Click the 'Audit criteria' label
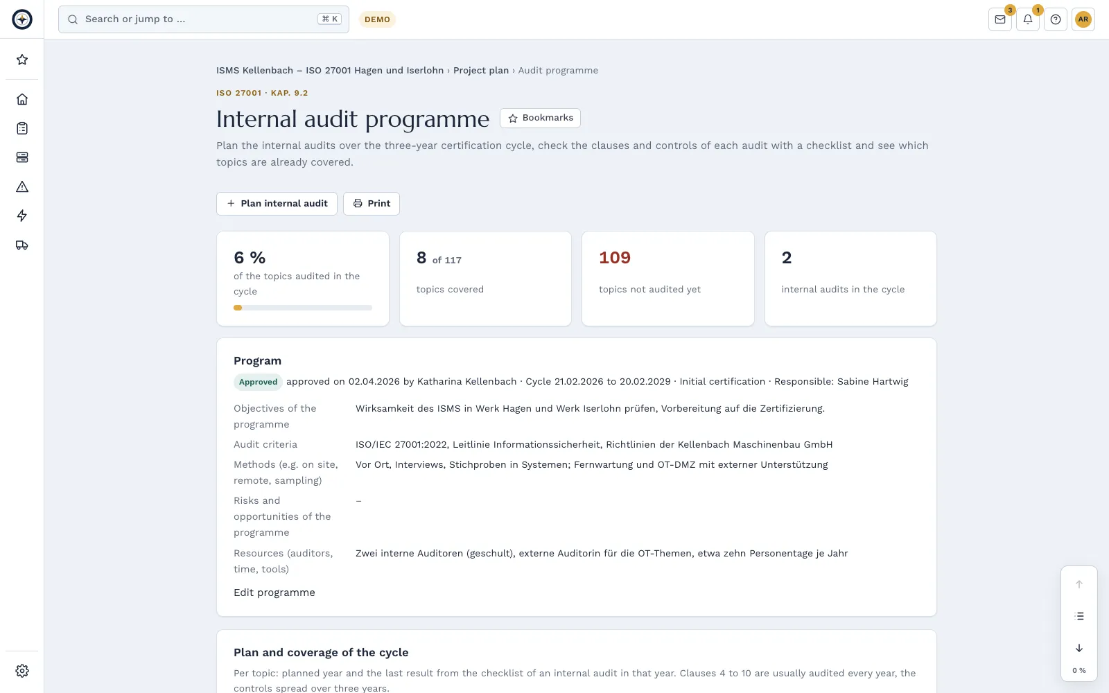The image size is (1109, 693). click(x=265, y=445)
